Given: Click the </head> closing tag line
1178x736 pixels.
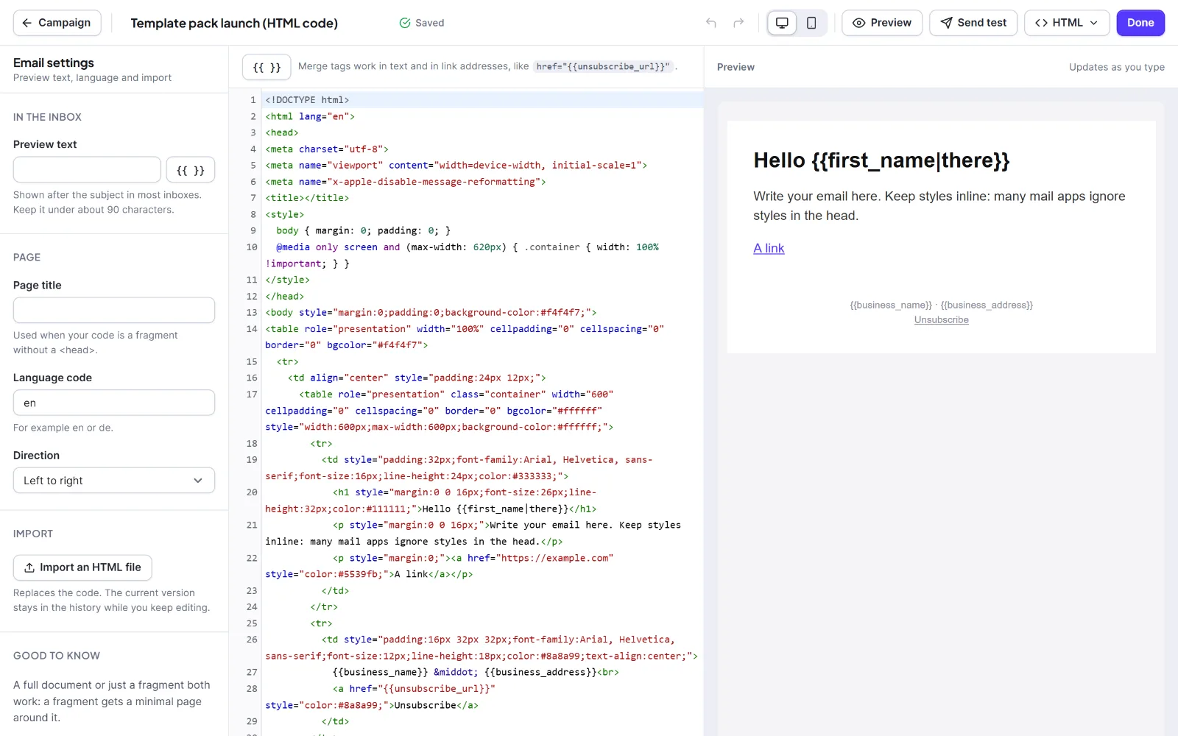Looking at the screenshot, I should (x=284, y=296).
